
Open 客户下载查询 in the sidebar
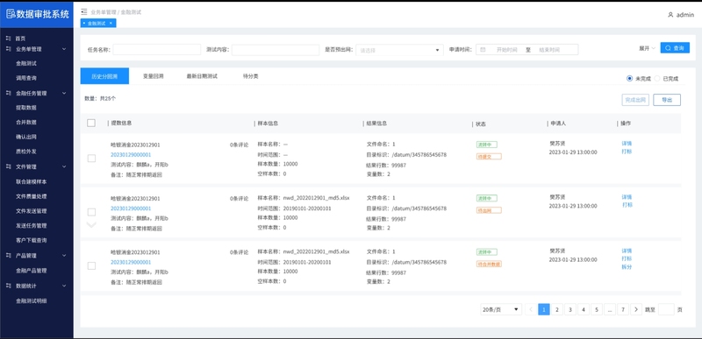click(31, 240)
